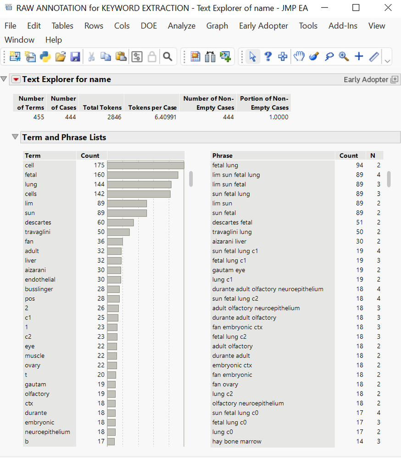The height and width of the screenshot is (458, 401).
Task: Click the Phrase list vertical scrollbar
Action: 389,179
